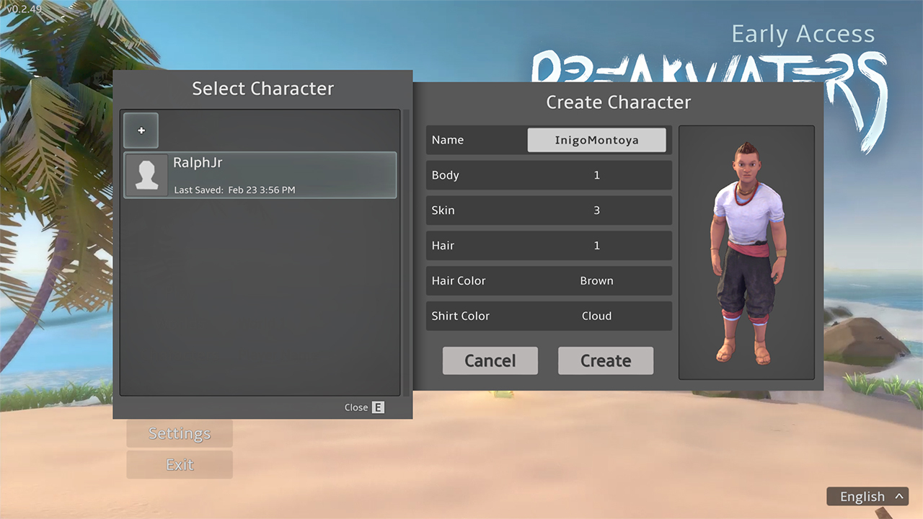Open the RalphJr saved character entry
Image resolution: width=923 pixels, height=519 pixels.
260,174
